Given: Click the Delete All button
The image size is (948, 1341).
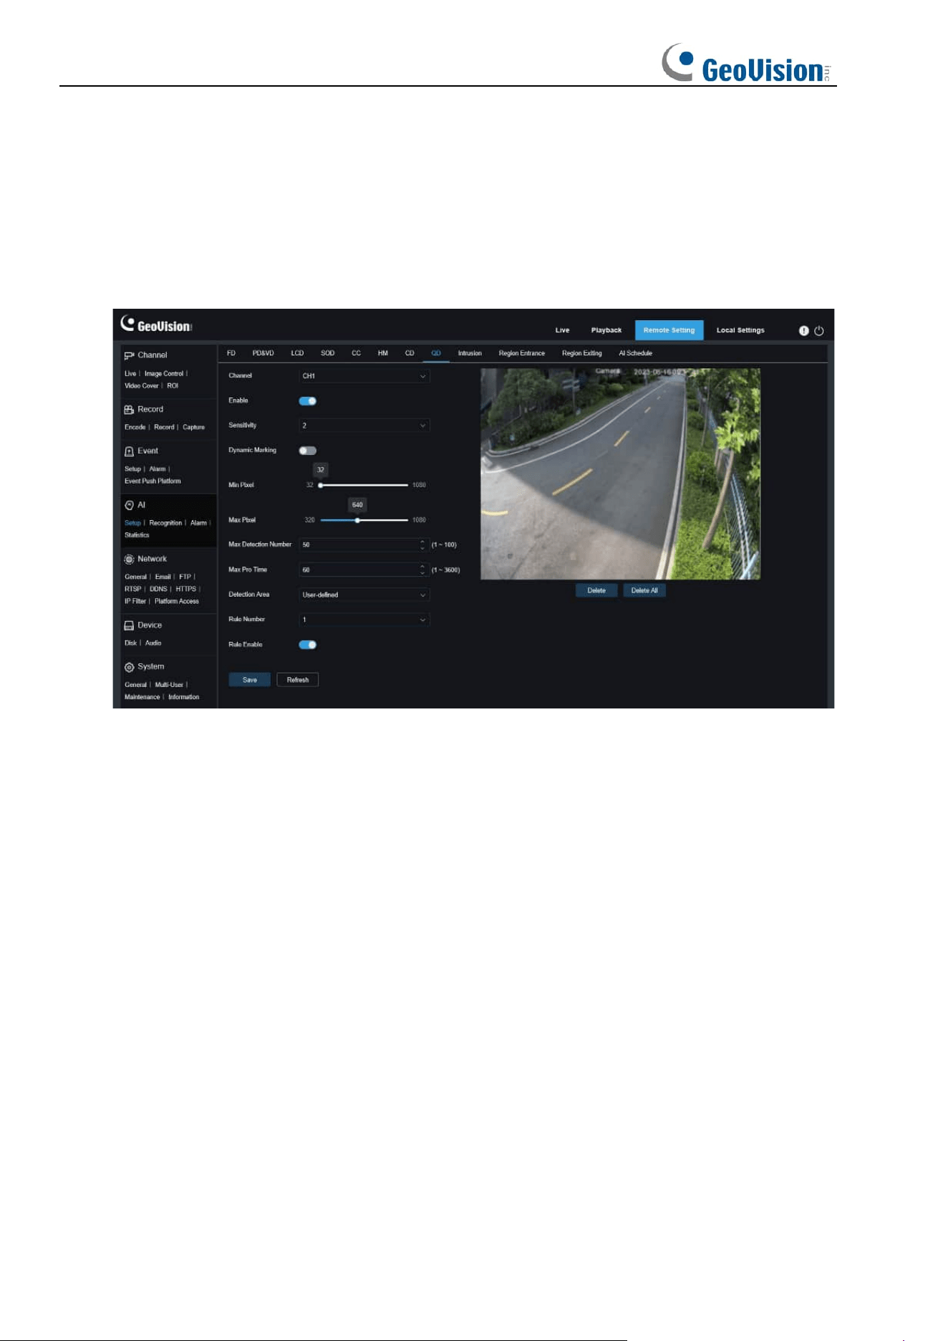Looking at the screenshot, I should pyautogui.click(x=644, y=590).
